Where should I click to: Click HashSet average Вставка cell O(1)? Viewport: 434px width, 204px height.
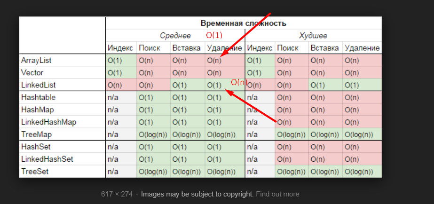[188, 147]
